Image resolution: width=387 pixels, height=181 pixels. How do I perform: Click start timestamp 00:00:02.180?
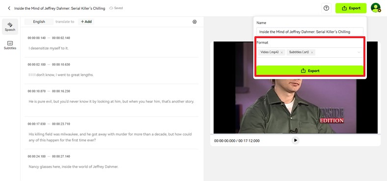click(37, 65)
